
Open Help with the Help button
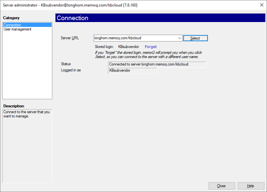pos(251,186)
